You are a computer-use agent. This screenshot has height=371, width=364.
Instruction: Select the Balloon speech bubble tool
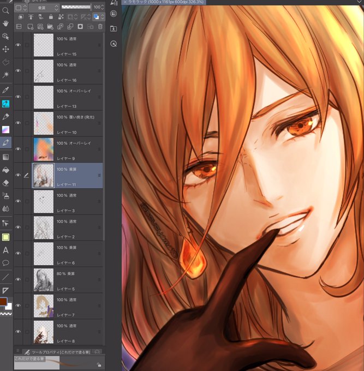click(x=5, y=262)
